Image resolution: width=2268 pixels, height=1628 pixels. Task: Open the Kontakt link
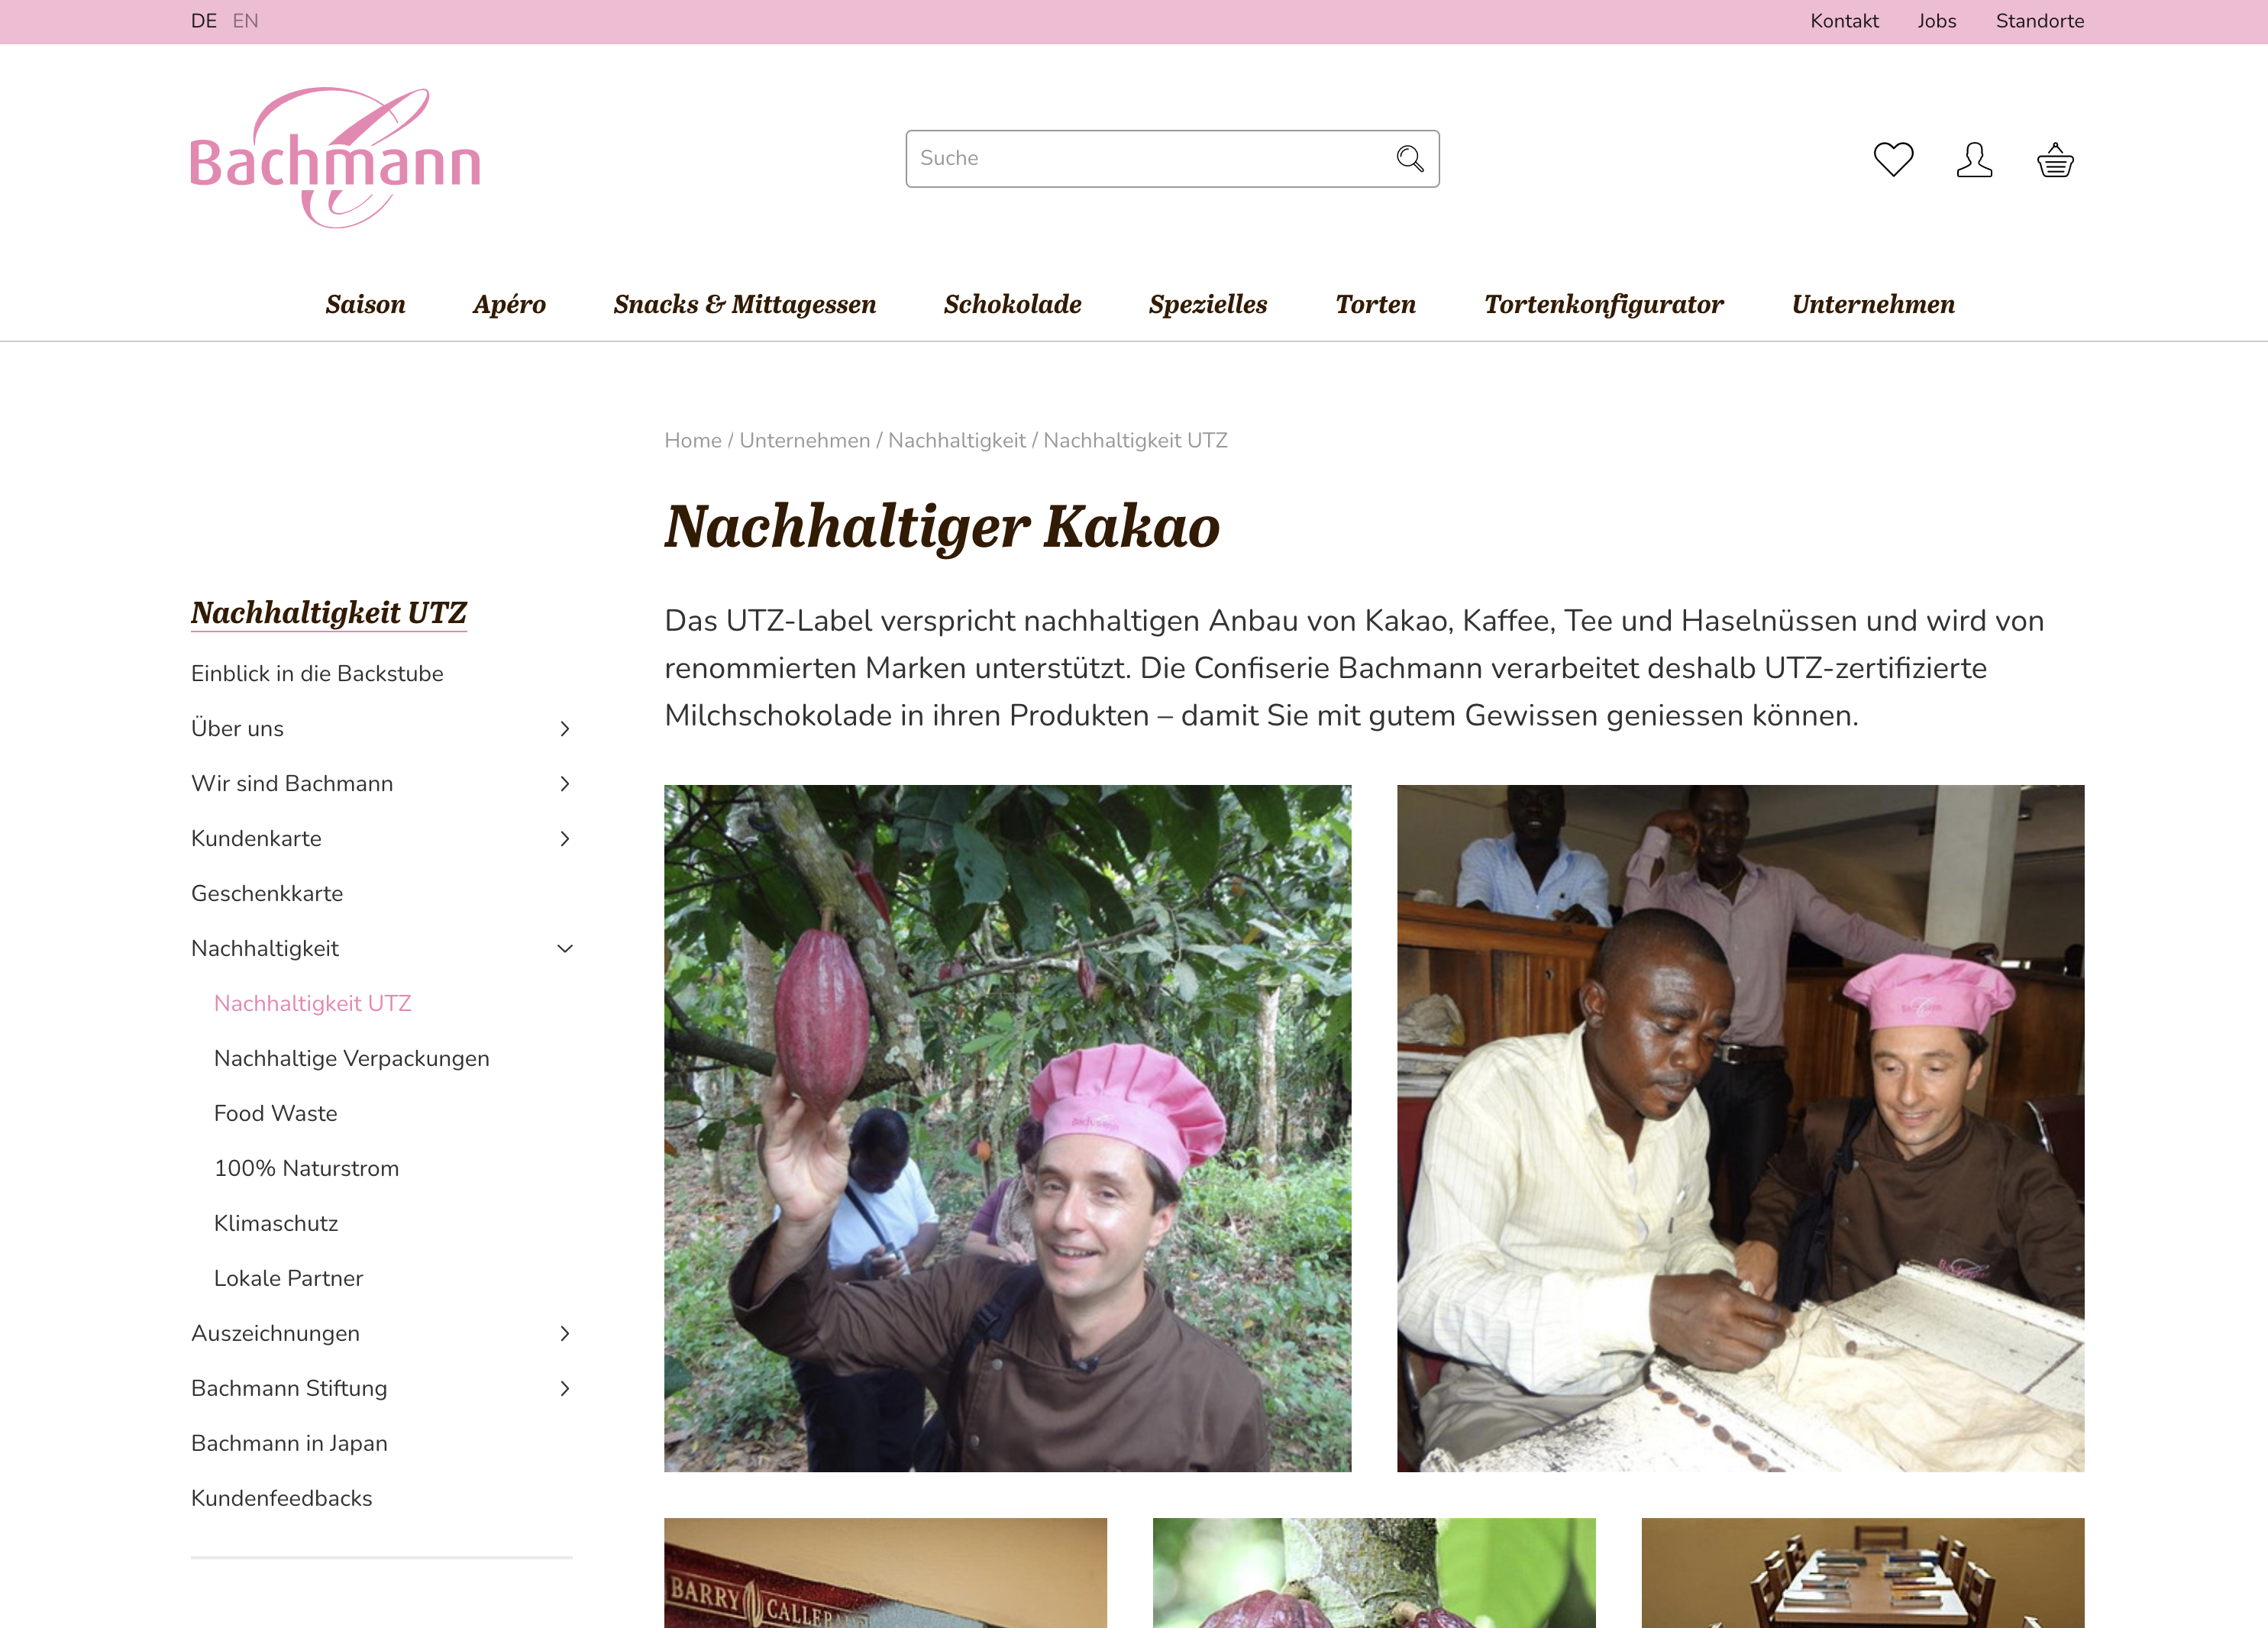point(1844,21)
